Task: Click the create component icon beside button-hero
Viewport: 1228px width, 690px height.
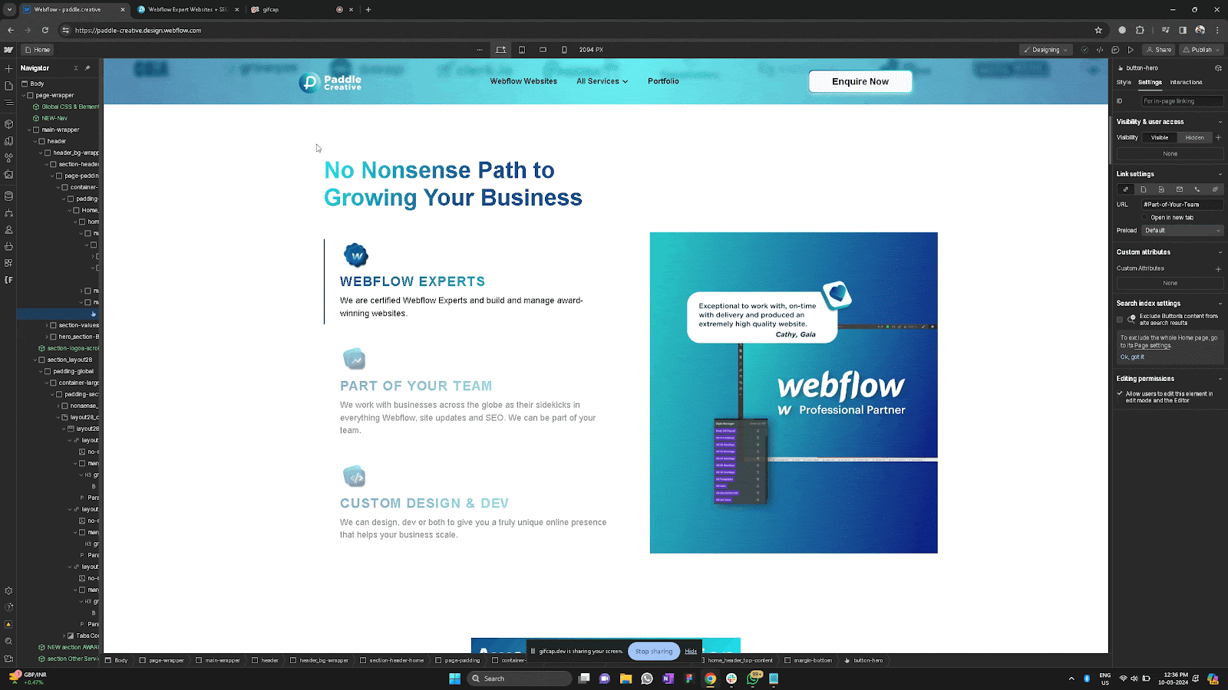Action: click(x=1218, y=68)
